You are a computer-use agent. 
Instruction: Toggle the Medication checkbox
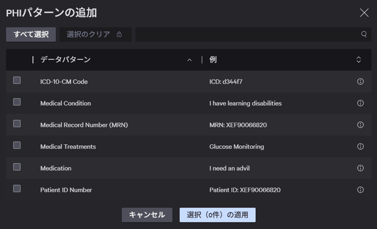pyautogui.click(x=17, y=166)
